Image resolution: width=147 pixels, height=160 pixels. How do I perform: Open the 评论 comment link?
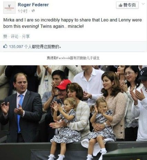coord(14,36)
